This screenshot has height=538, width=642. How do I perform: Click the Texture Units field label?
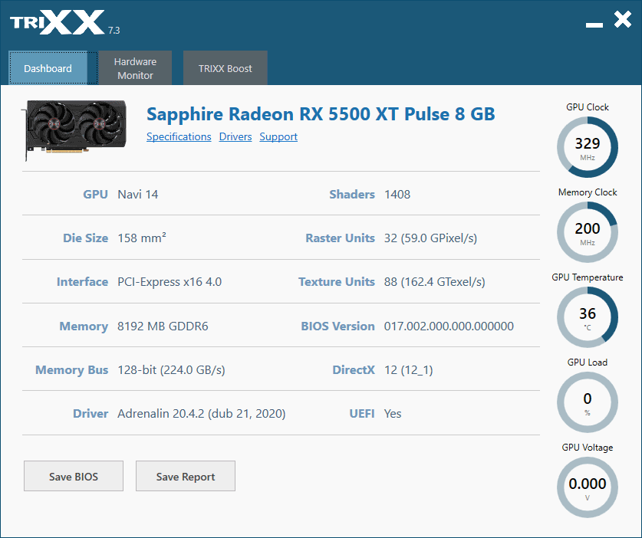click(x=337, y=282)
